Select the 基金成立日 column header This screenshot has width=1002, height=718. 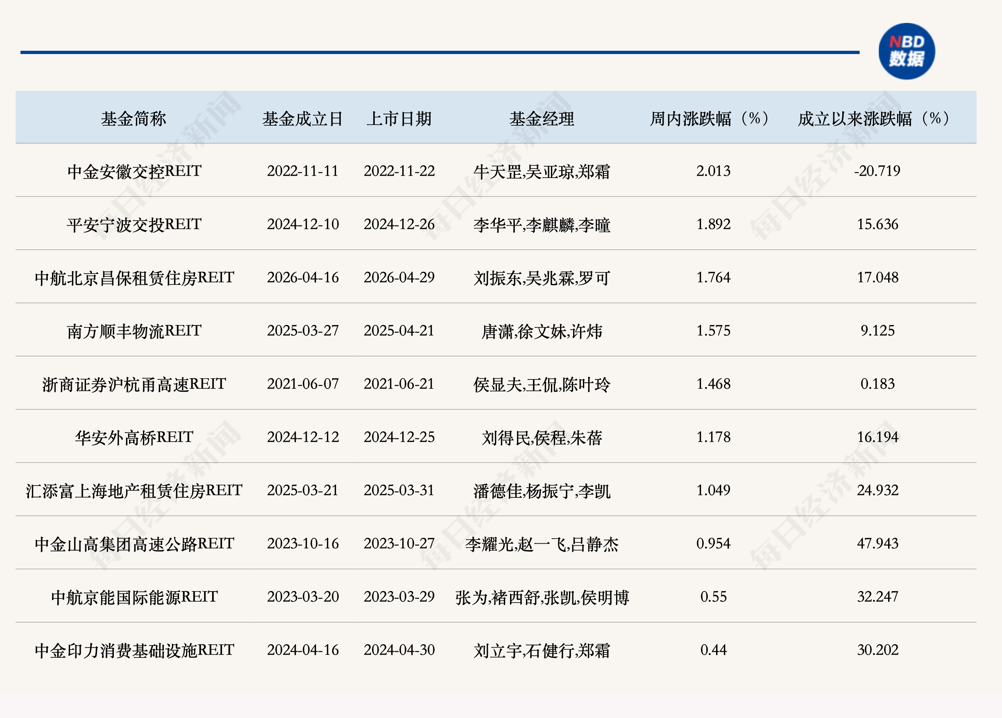(303, 118)
